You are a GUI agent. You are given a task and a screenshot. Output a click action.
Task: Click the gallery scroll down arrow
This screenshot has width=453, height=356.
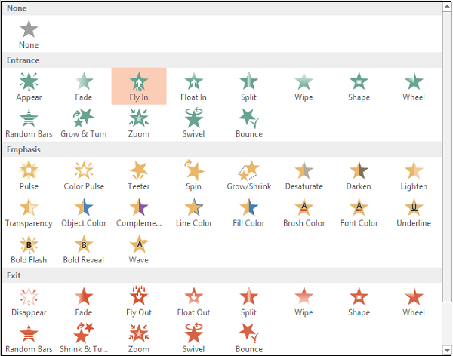pos(447,351)
